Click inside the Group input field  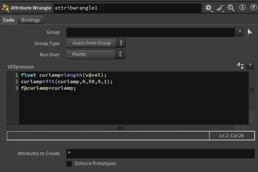click(150, 32)
